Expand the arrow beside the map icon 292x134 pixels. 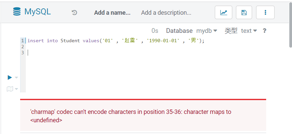pyautogui.click(x=16, y=89)
